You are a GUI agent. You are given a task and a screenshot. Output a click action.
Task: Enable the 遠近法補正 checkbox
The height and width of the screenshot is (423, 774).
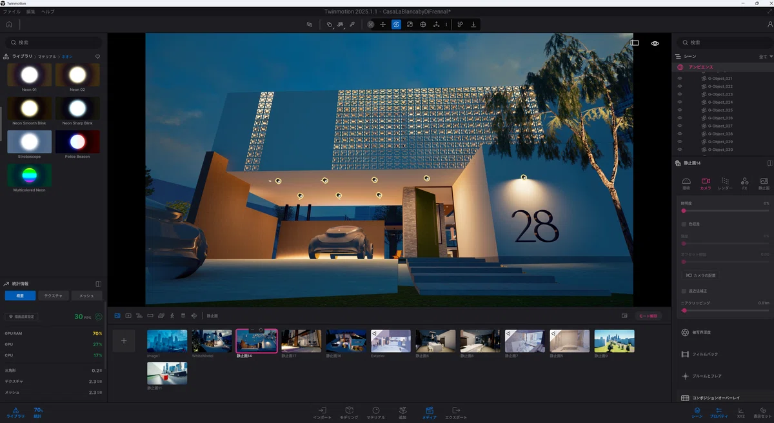(x=684, y=291)
